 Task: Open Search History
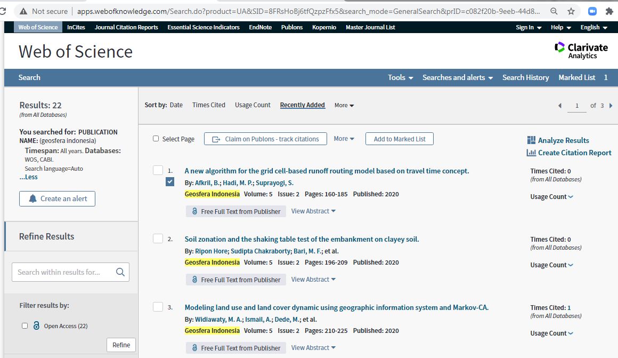pyautogui.click(x=525, y=77)
